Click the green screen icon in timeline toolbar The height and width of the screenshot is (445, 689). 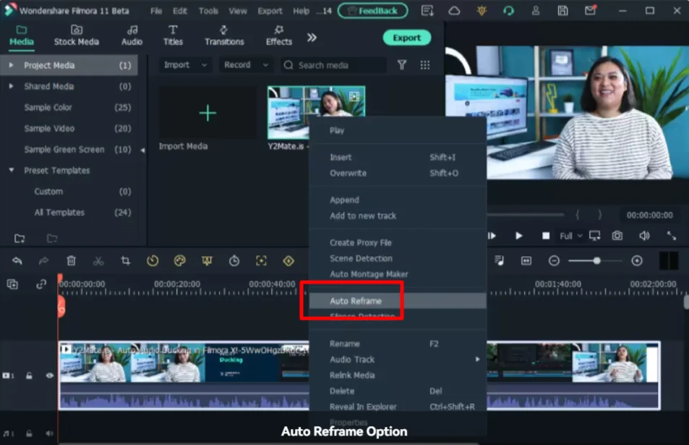(207, 260)
